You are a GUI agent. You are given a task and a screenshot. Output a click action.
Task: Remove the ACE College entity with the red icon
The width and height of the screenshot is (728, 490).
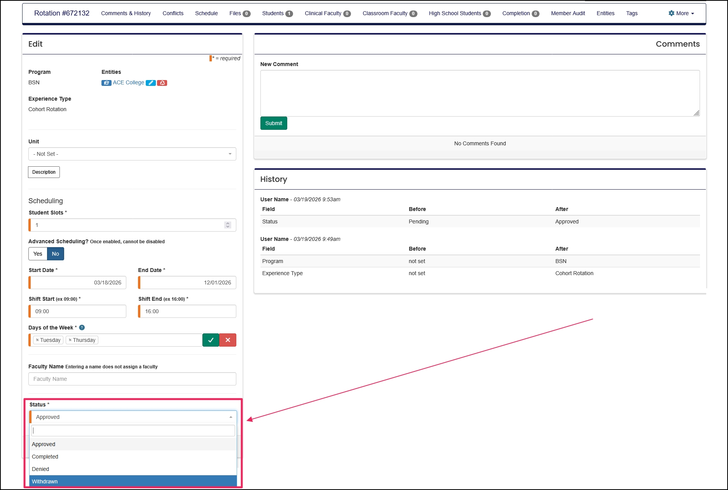162,83
